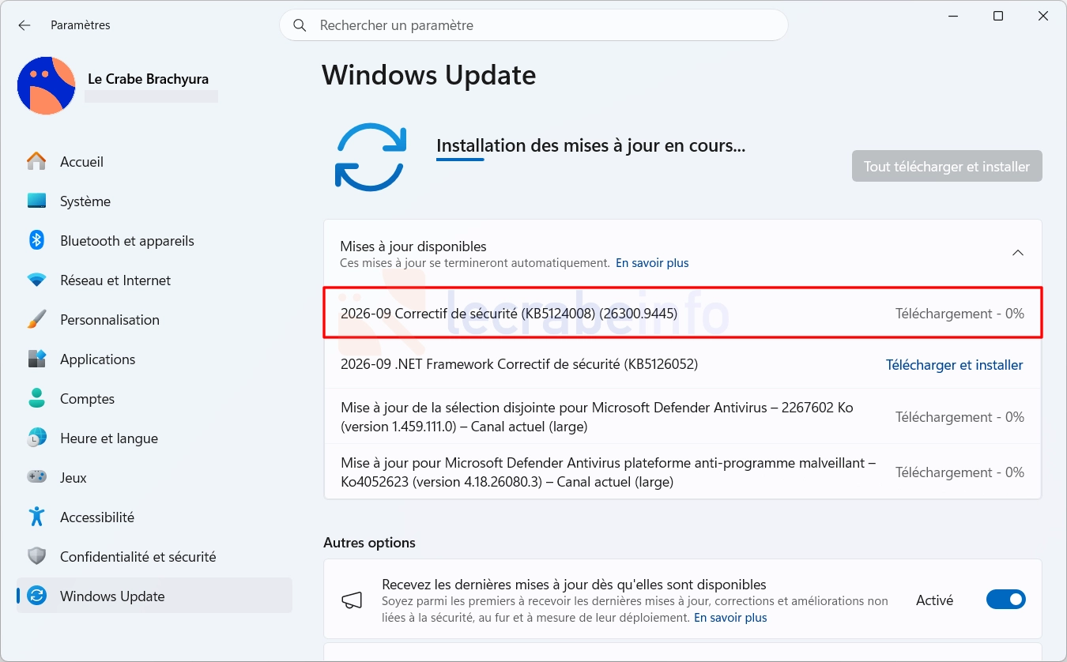The image size is (1067, 662).
Task: Collapse the Mises à jour disponibles section
Action: [1018, 253]
